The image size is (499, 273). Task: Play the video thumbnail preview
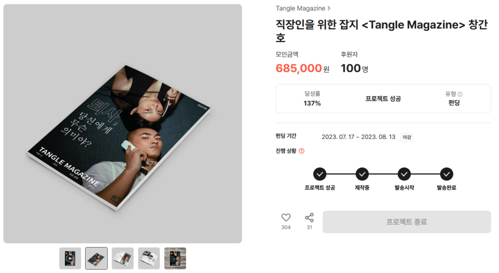[x=70, y=258]
